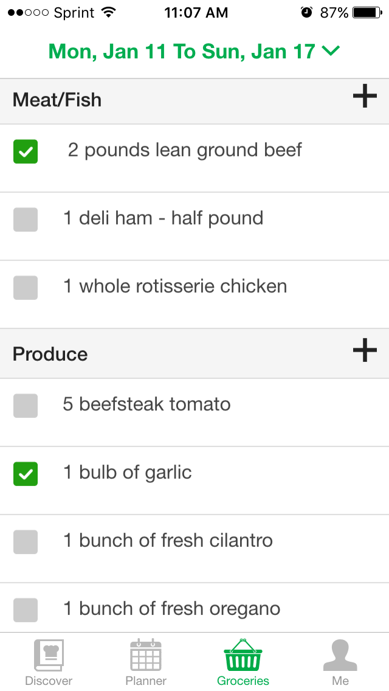Viewport: 389px width, 691px height.
Task: Uncheck 1 bulb of garlic
Action: pyautogui.click(x=26, y=474)
